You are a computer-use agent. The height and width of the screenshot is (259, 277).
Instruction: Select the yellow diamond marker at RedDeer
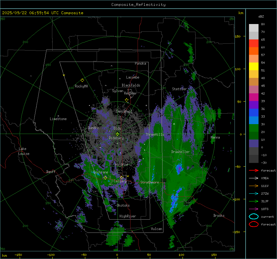(x=126, y=100)
